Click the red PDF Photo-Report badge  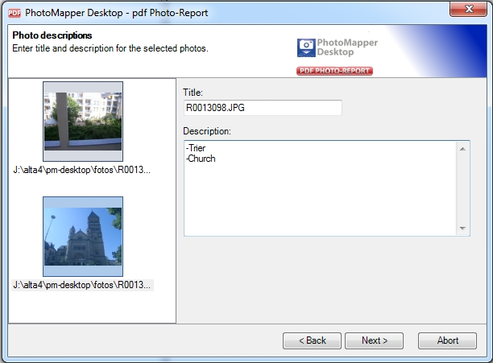pos(334,71)
